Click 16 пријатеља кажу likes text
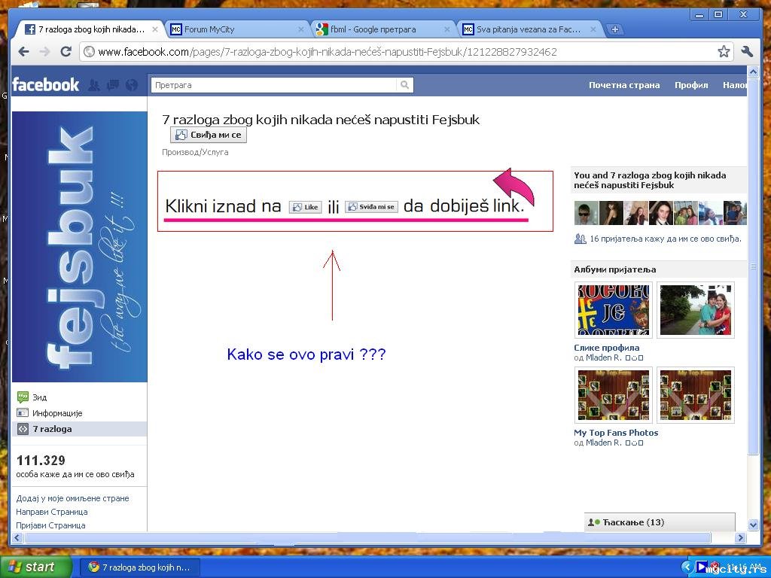The height and width of the screenshot is (578, 771). 665,239
